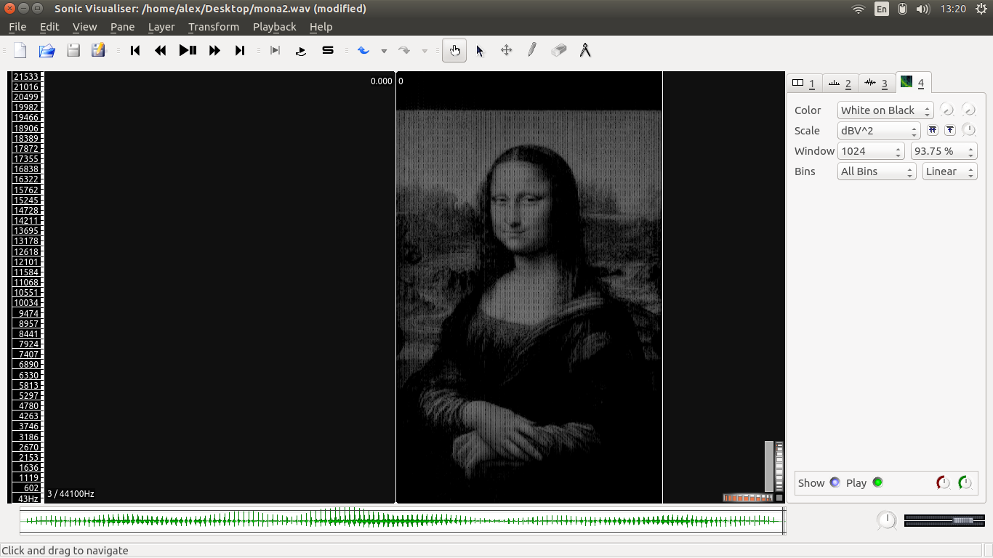Select the Draw pencil tool
This screenshot has width=993, height=558.
(x=532, y=50)
